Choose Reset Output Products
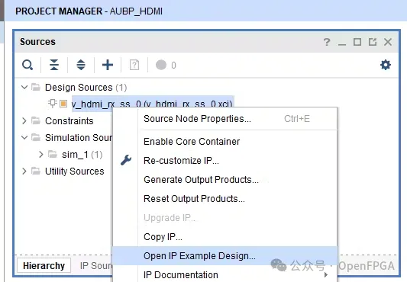 tap(225, 199)
